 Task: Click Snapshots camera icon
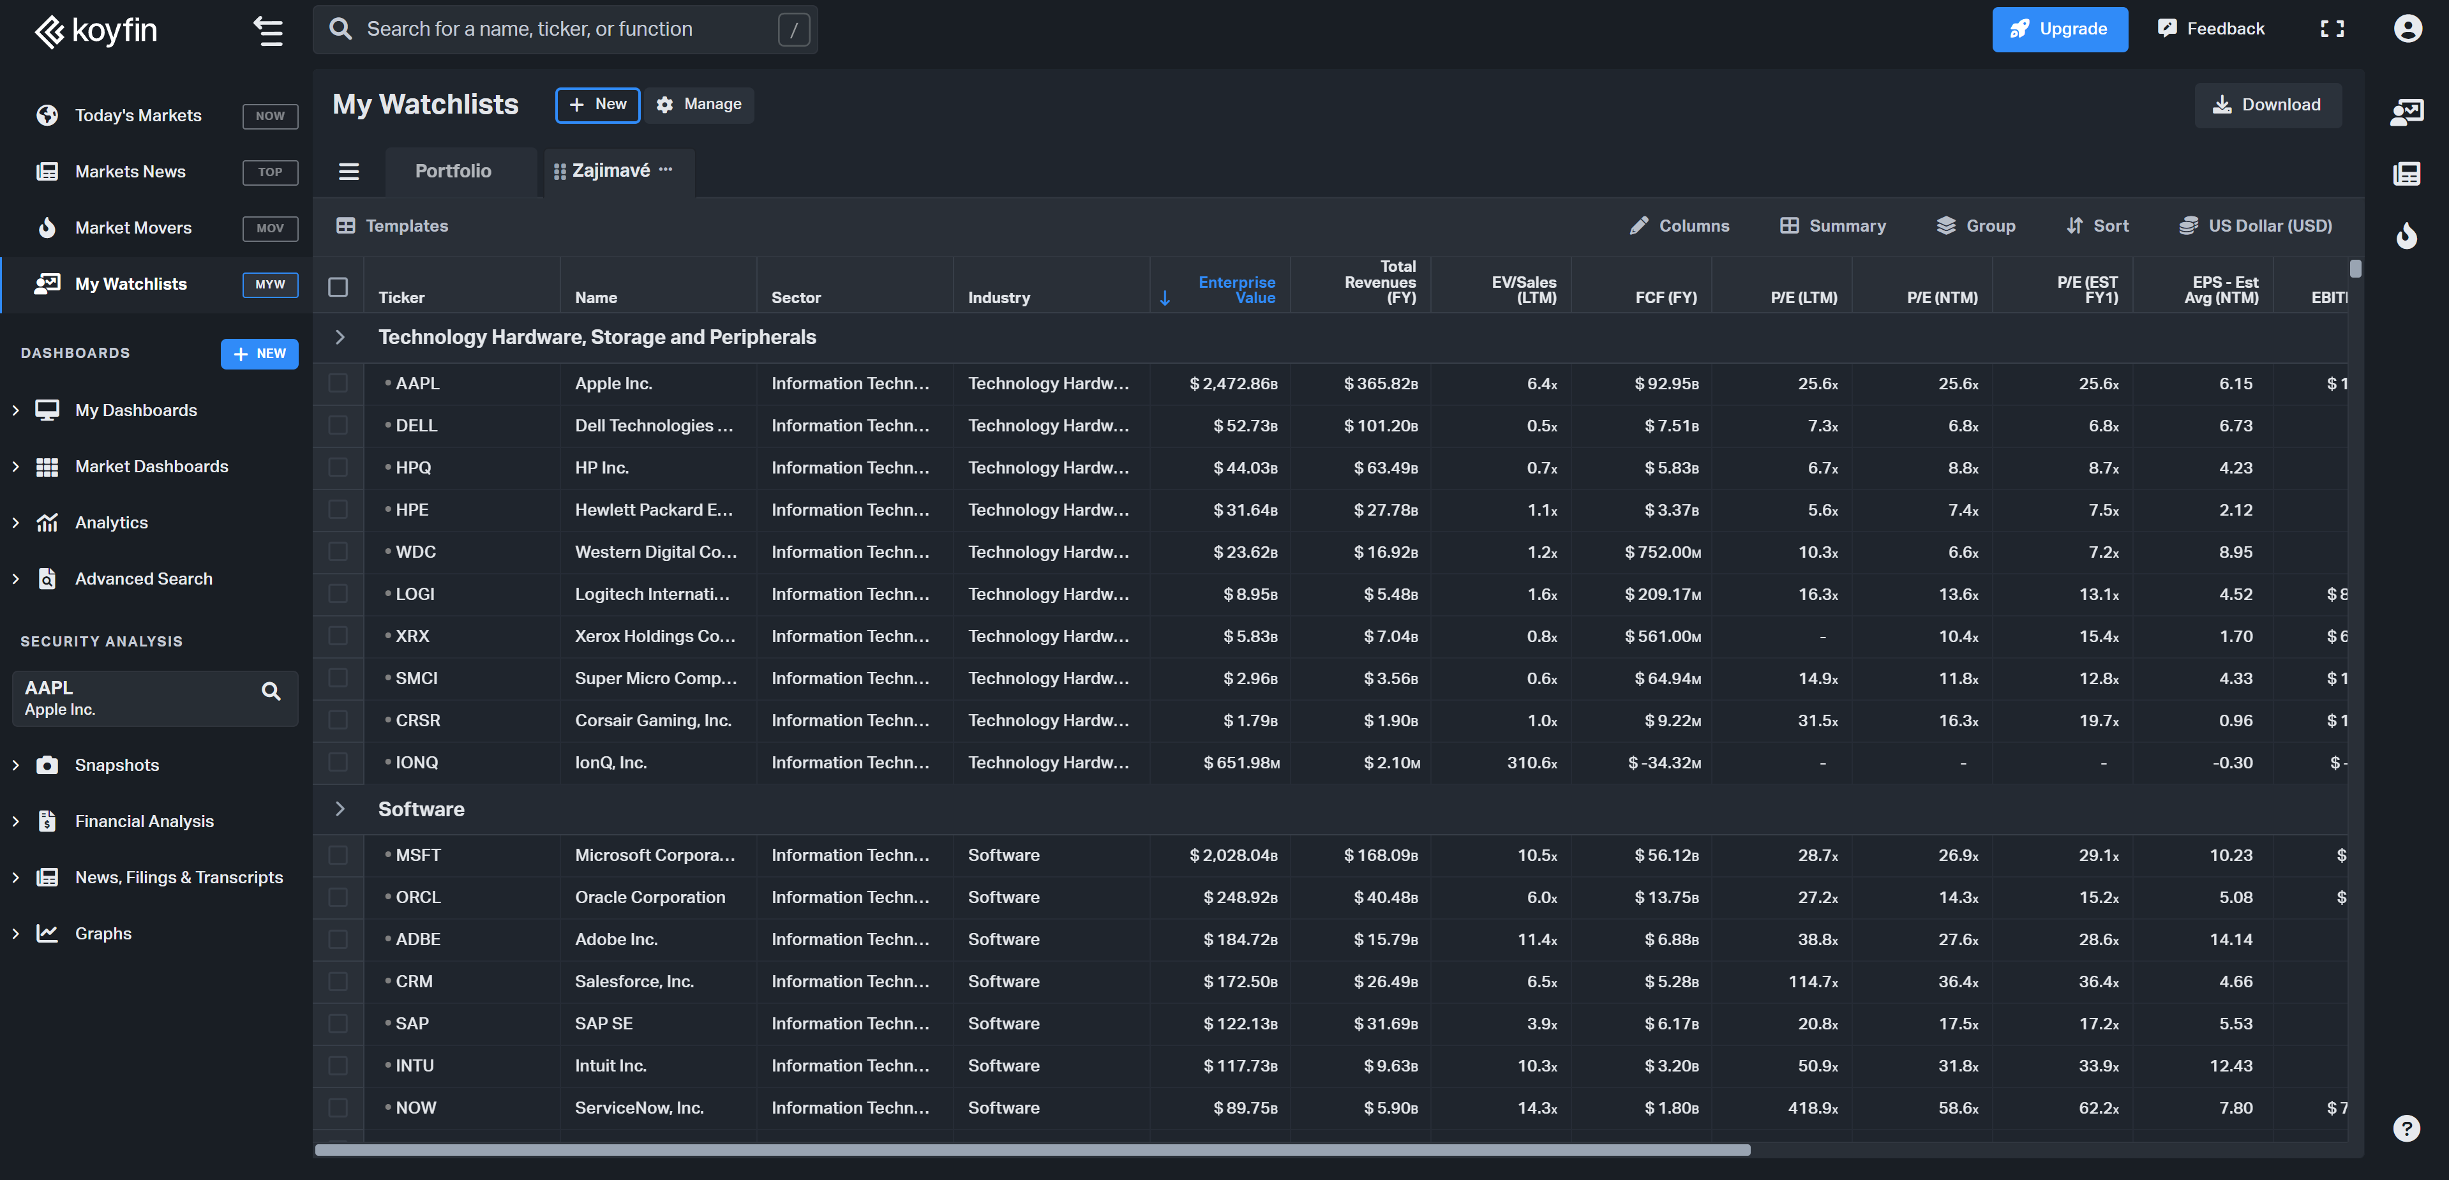(x=47, y=765)
